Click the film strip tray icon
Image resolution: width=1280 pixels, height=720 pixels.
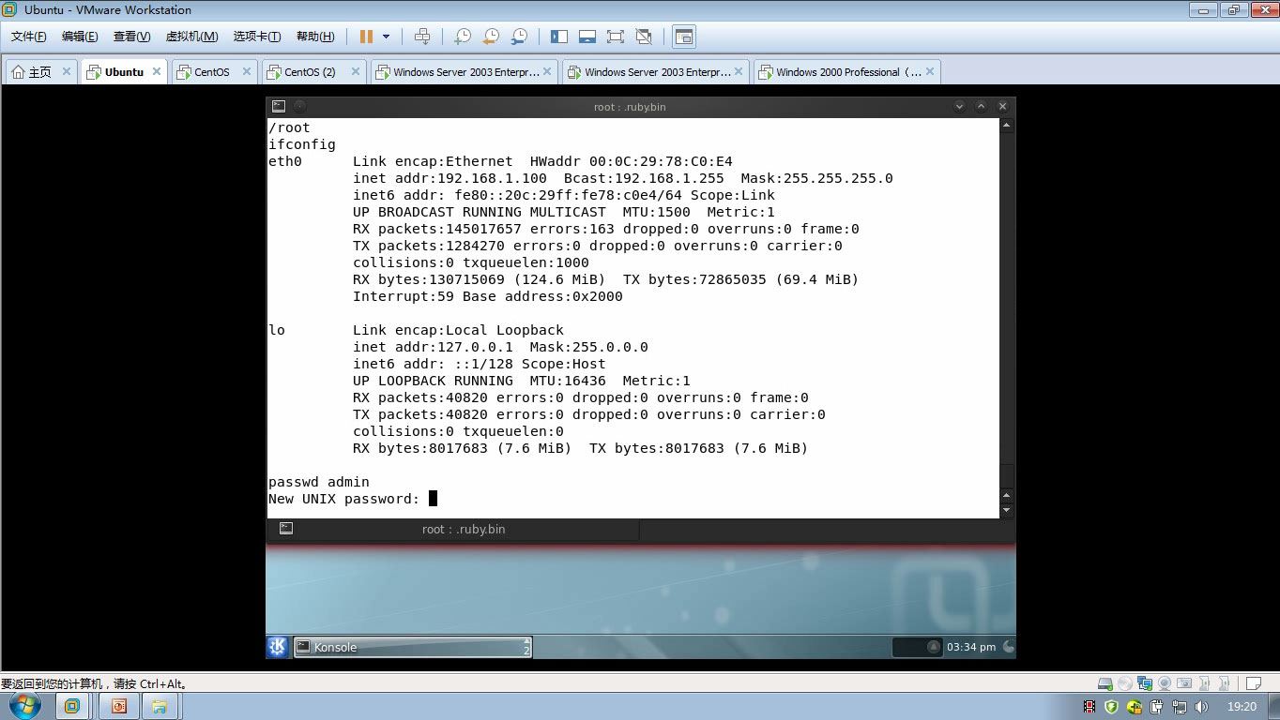[1090, 707]
